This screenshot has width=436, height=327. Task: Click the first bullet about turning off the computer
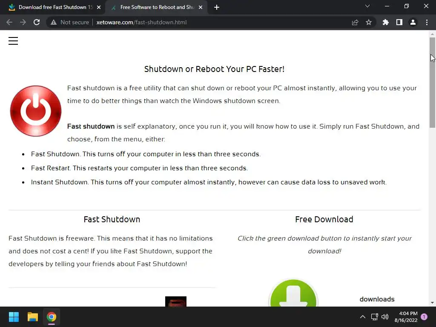(x=146, y=154)
